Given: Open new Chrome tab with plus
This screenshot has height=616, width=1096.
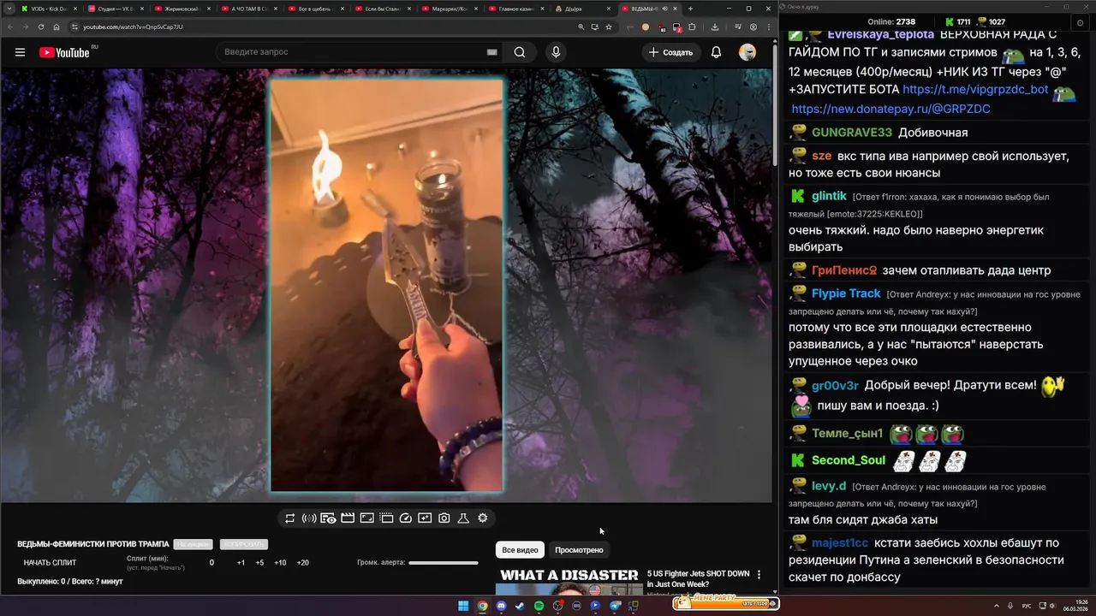Looking at the screenshot, I should (691, 9).
